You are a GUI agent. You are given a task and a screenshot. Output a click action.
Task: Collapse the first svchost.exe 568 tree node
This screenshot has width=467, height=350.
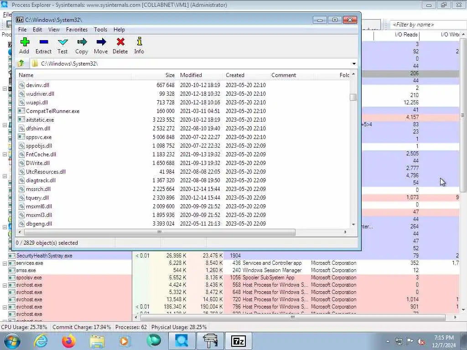click(5, 285)
